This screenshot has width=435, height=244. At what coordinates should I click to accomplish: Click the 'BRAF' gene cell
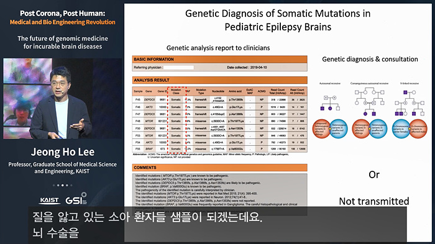[x=149, y=149]
